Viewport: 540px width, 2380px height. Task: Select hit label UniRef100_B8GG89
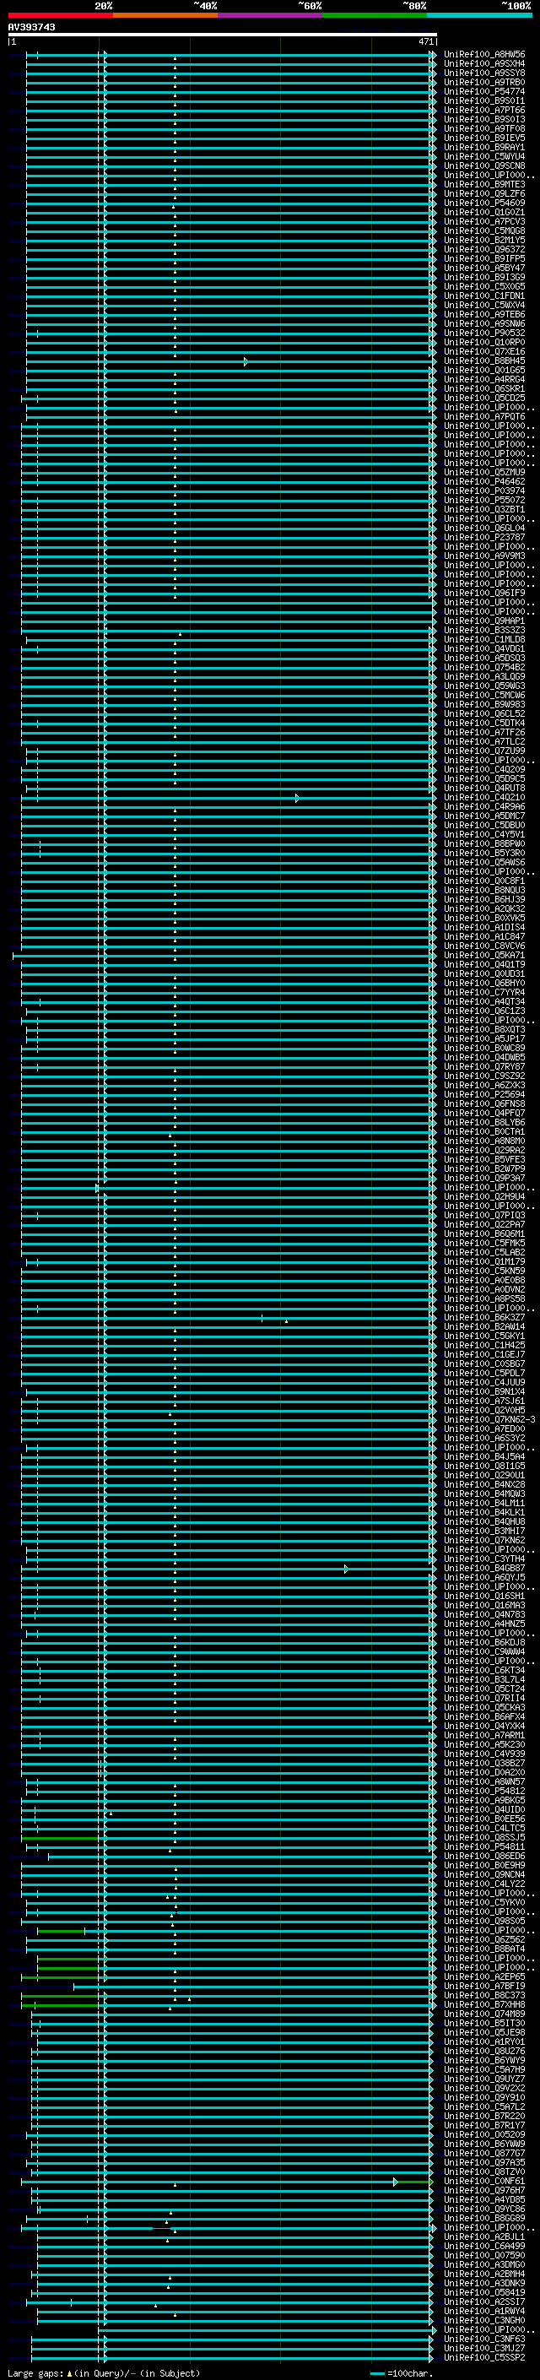484,2218
